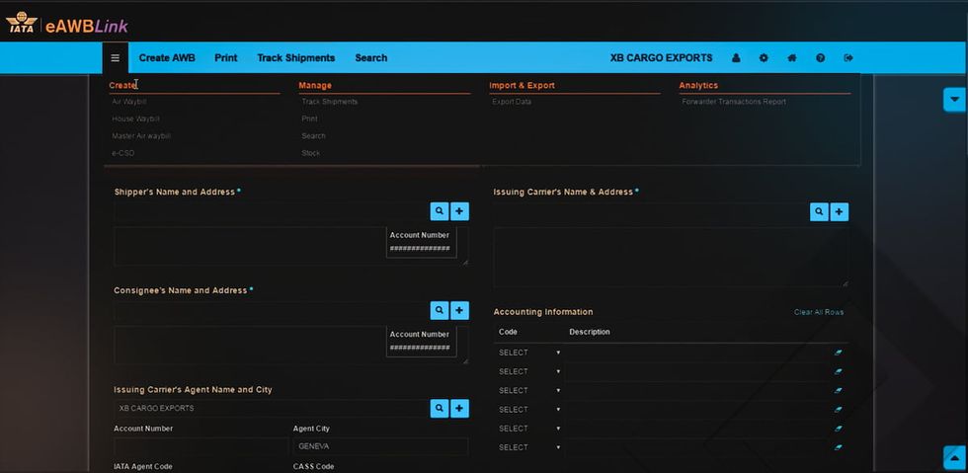Viewport: 968px width, 473px height.
Task: Click the user profile icon
Action: point(736,58)
